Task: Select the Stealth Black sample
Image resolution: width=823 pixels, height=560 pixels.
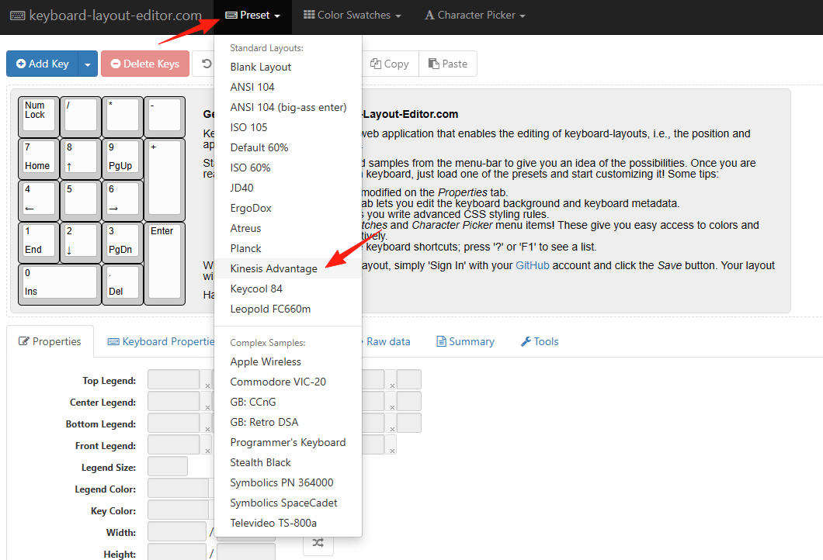Action: 260,462
